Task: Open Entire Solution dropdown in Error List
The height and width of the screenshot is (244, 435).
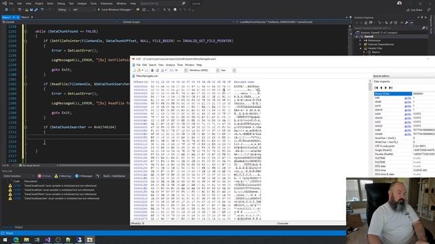Action: (x=19, y=176)
